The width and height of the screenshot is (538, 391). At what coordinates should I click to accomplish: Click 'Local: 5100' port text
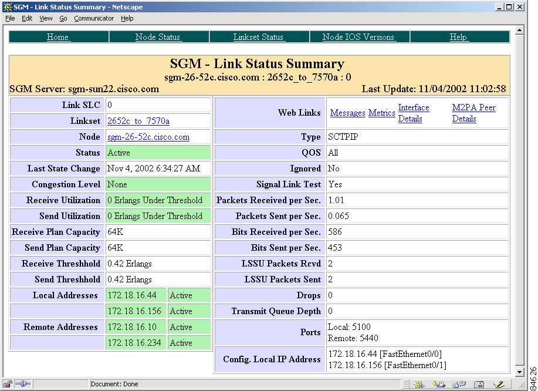(x=349, y=327)
